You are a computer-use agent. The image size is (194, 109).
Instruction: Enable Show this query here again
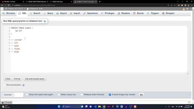pos(27,94)
